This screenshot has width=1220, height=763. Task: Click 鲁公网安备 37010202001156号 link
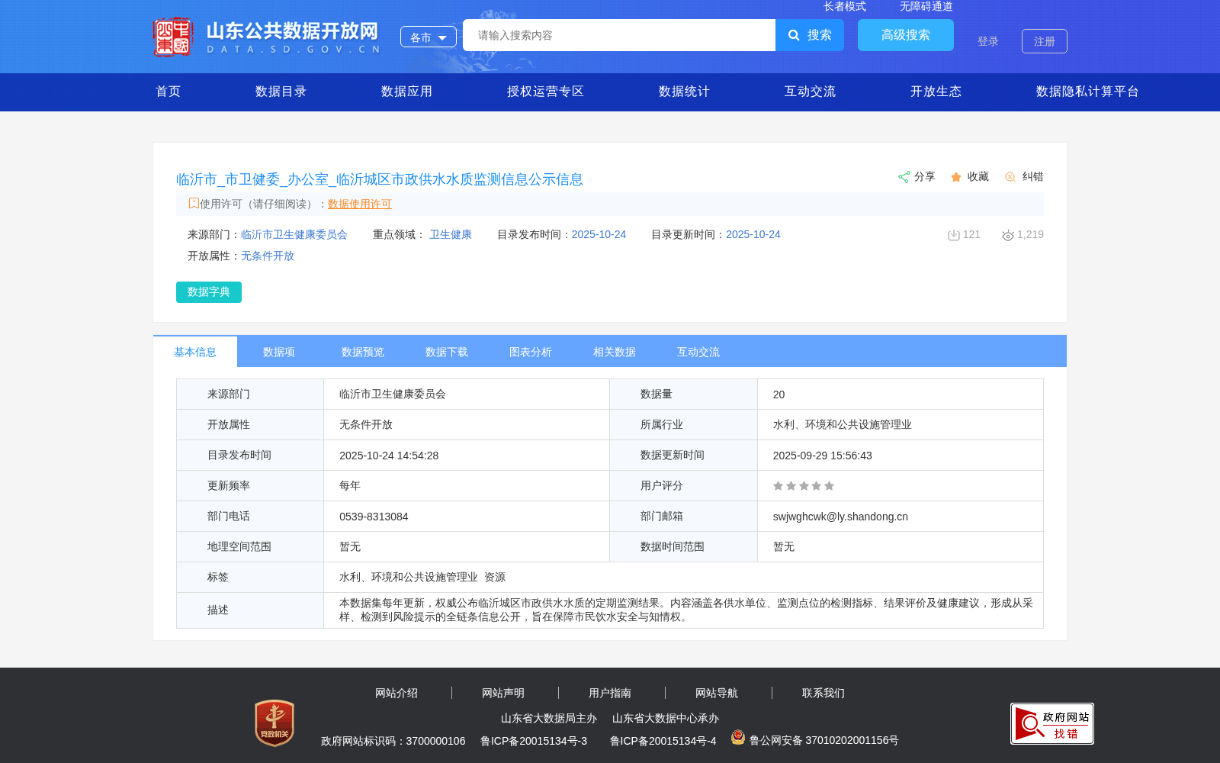point(824,740)
